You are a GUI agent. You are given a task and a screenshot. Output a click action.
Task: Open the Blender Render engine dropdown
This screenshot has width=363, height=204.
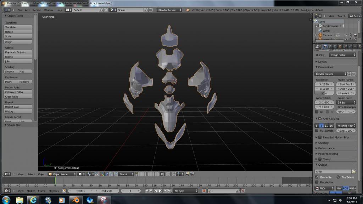[x=169, y=10]
